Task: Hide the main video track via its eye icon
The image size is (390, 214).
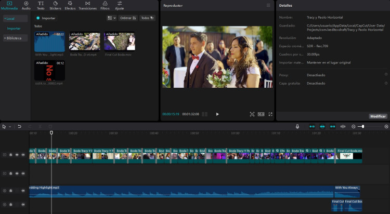Action: click(17, 155)
